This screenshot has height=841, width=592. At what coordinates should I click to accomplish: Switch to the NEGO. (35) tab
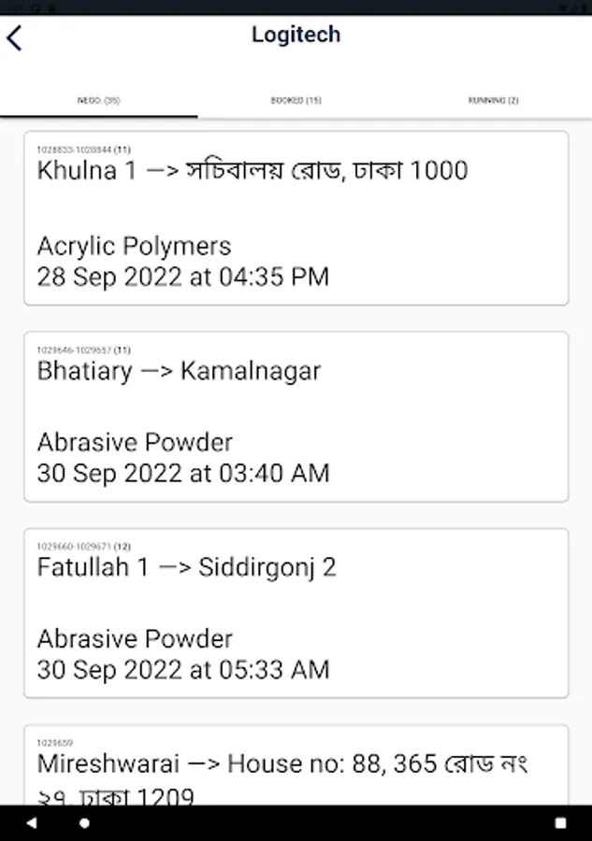(99, 100)
